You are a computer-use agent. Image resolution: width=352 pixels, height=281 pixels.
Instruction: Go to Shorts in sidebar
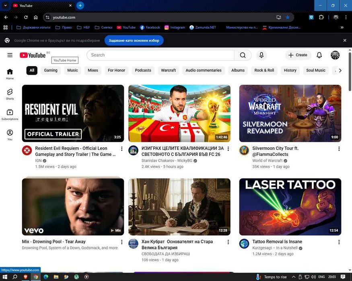point(10,94)
